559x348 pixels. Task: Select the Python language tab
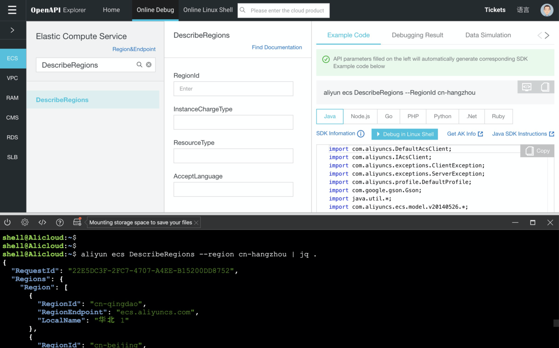(x=442, y=116)
